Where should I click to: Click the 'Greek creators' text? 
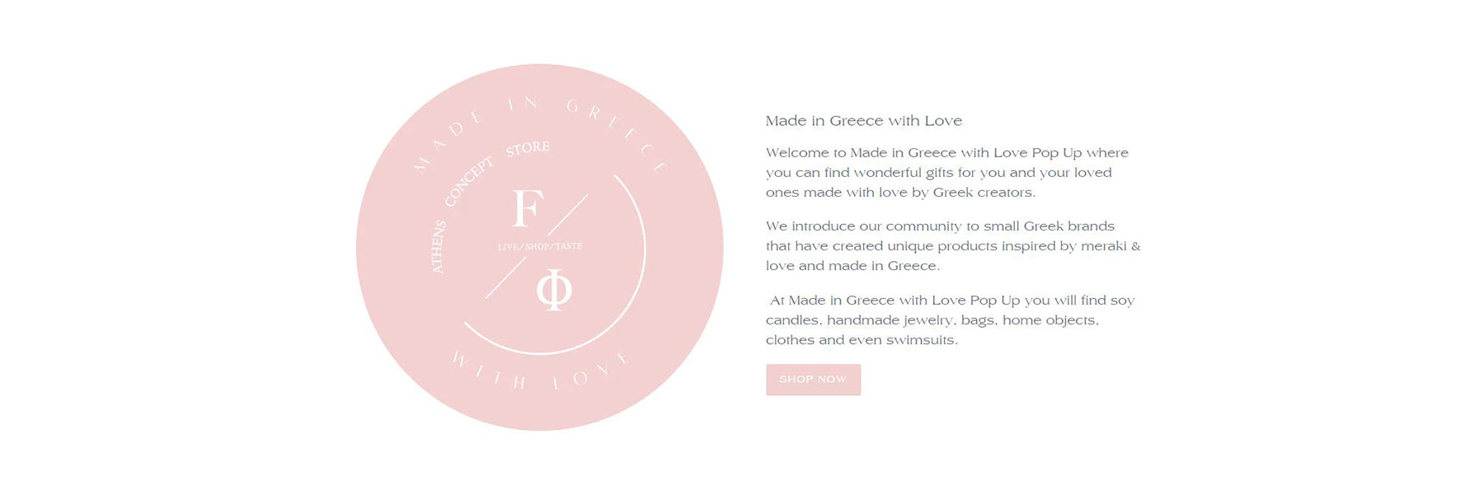click(x=983, y=193)
